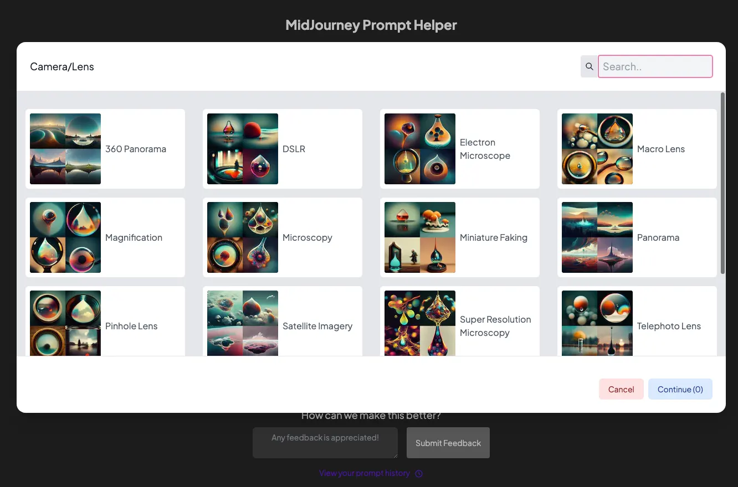
Task: Click the prompt history clock icon
Action: coord(419,474)
